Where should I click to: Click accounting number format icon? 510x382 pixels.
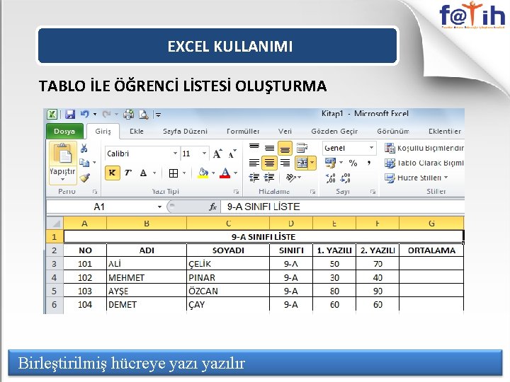click(x=330, y=163)
